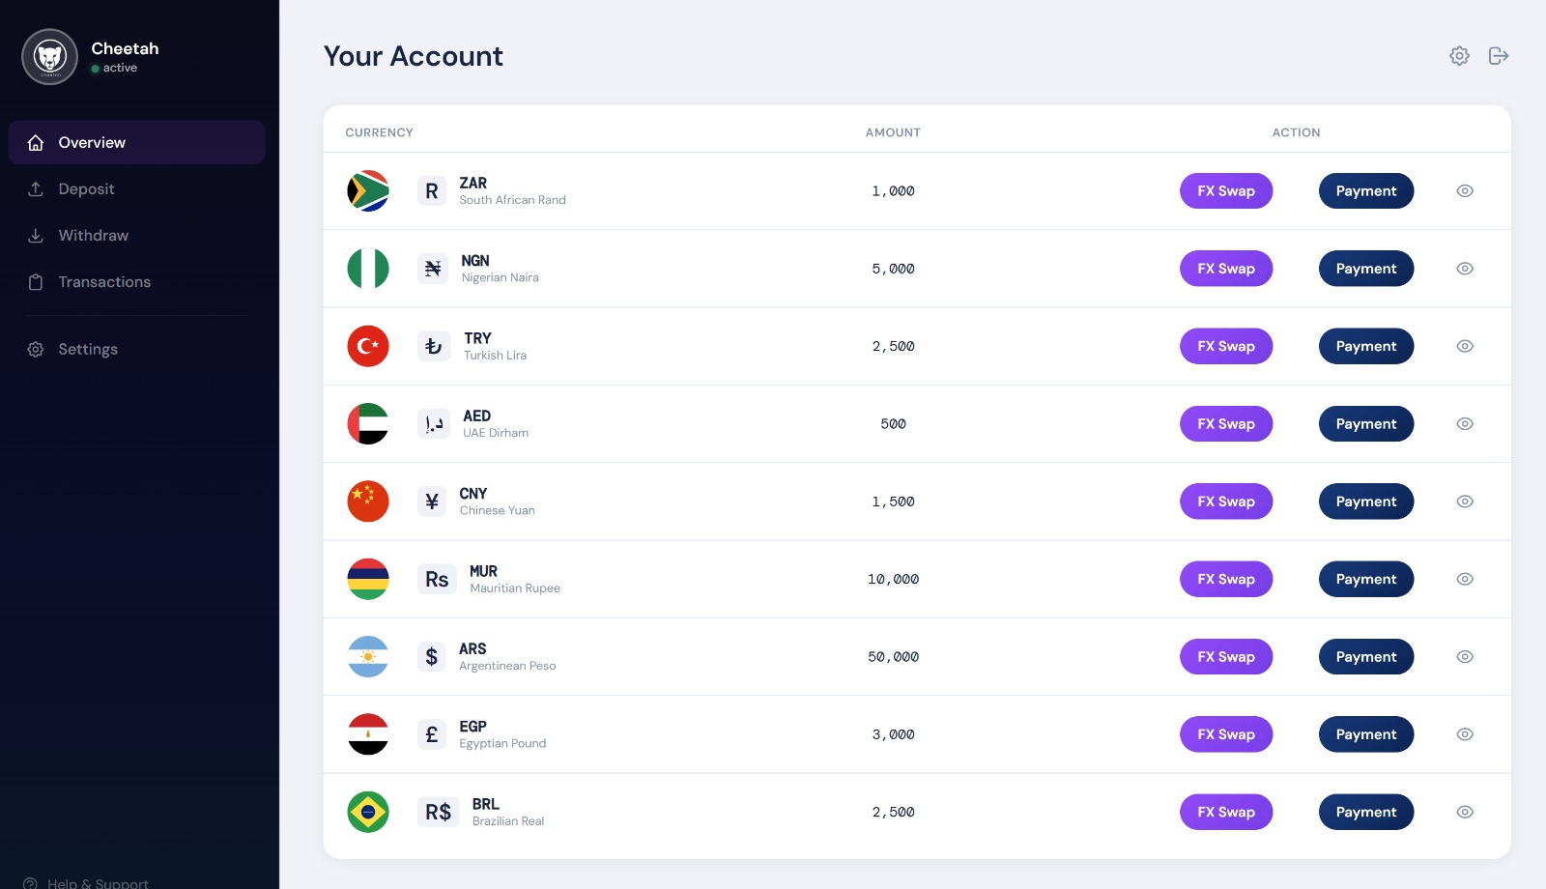Click the logout icon top right
1546x889 pixels.
(1499, 56)
